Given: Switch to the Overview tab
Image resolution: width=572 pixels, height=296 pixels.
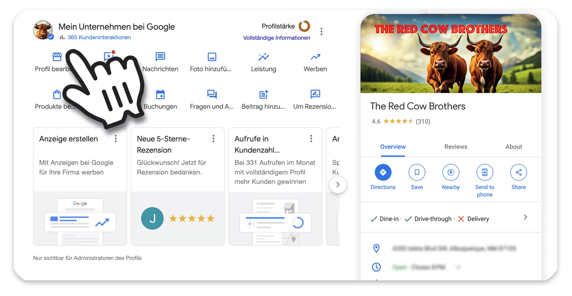Looking at the screenshot, I should (393, 147).
